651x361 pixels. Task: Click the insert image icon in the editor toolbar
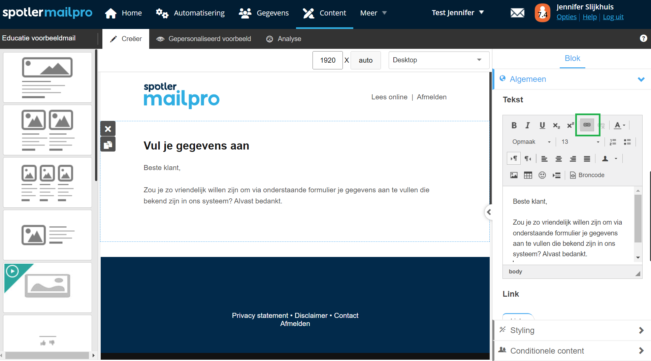coord(514,175)
